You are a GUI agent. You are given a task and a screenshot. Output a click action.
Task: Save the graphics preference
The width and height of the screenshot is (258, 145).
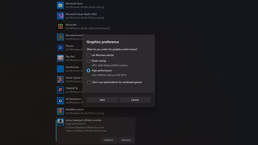tap(102, 100)
